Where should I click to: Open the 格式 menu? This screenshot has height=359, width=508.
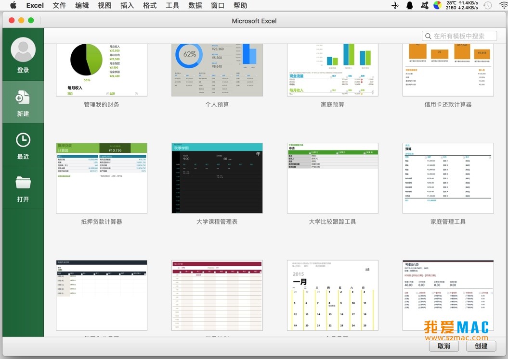tap(150, 5)
